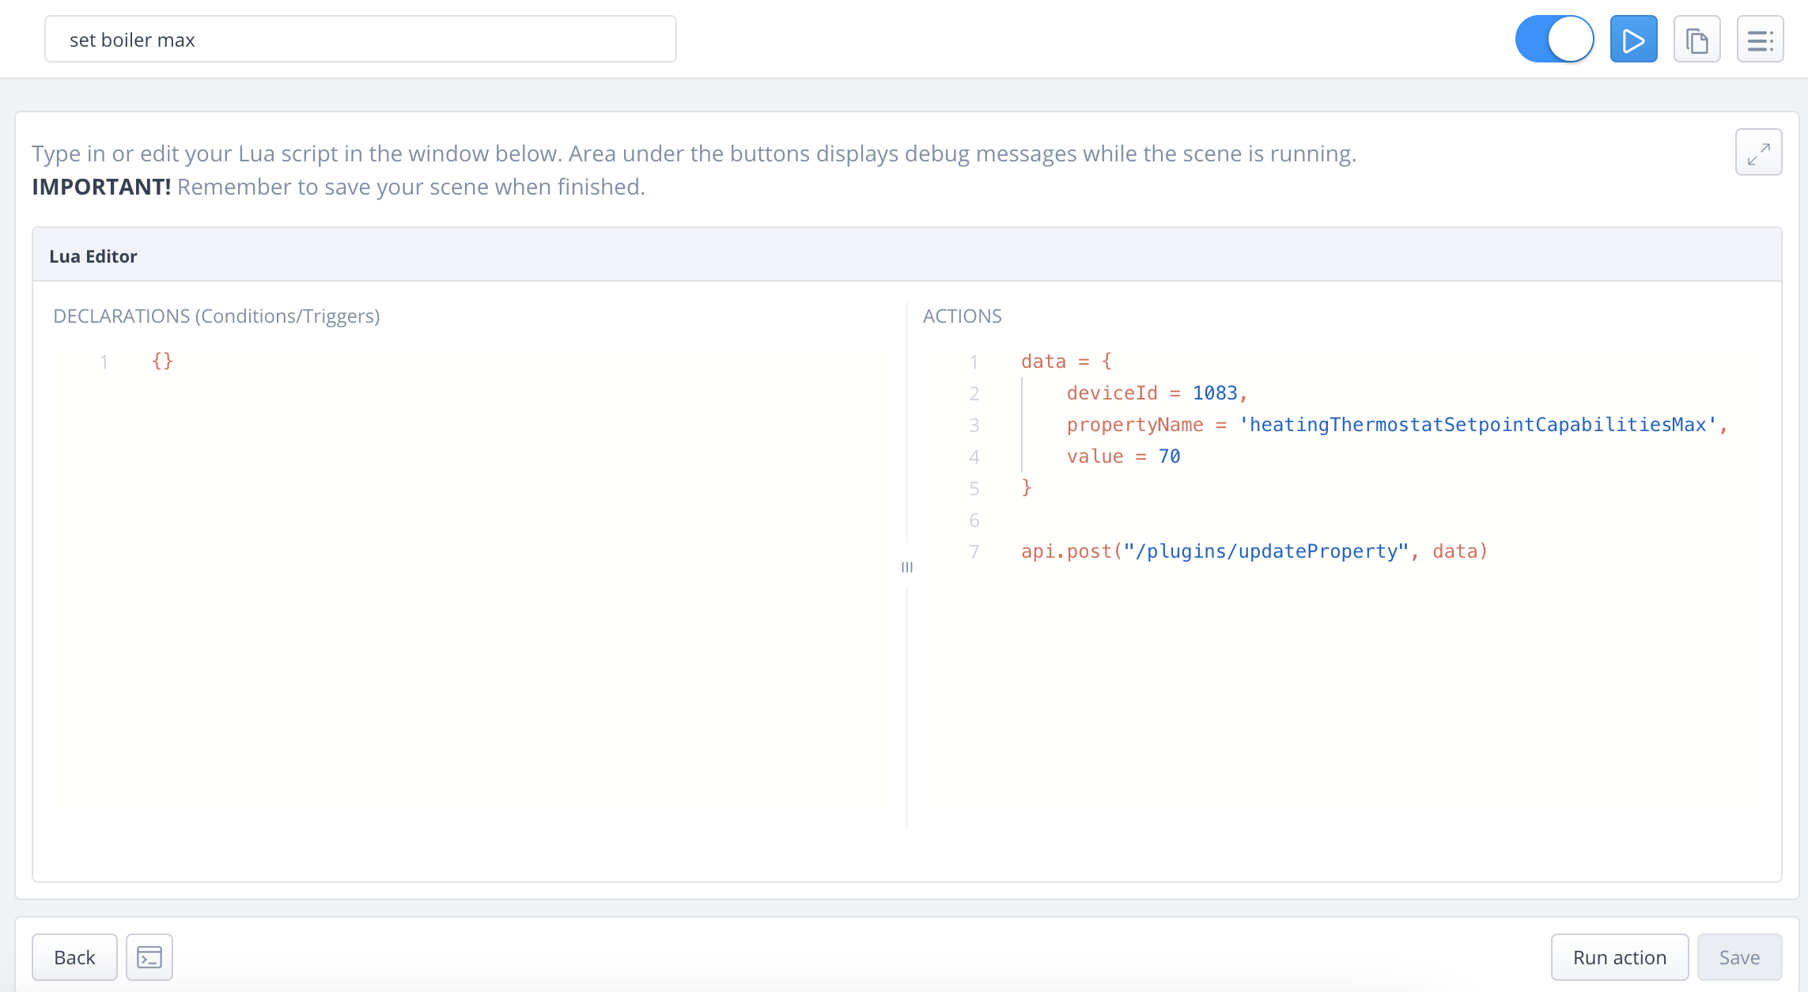
Task: Copy the scene with duplicate icon
Action: 1696,40
